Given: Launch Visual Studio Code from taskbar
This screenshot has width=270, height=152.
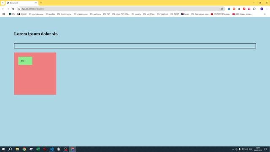Looking at the screenshot, I should 51,149.
